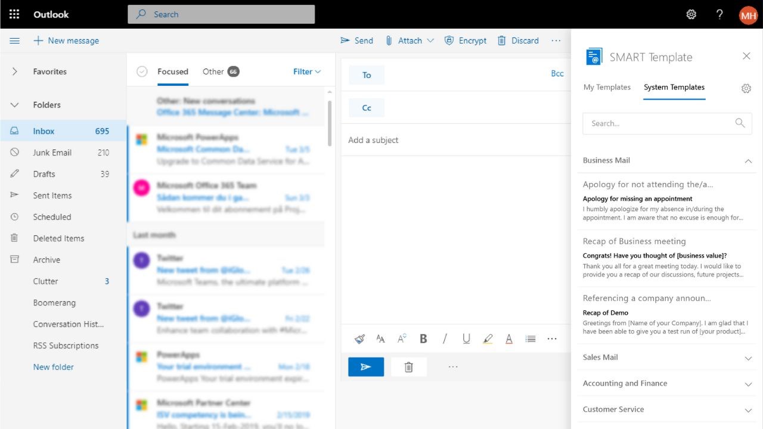This screenshot has width=763, height=429.
Task: Toggle the hamburger navigation menu
Action: 15,41
